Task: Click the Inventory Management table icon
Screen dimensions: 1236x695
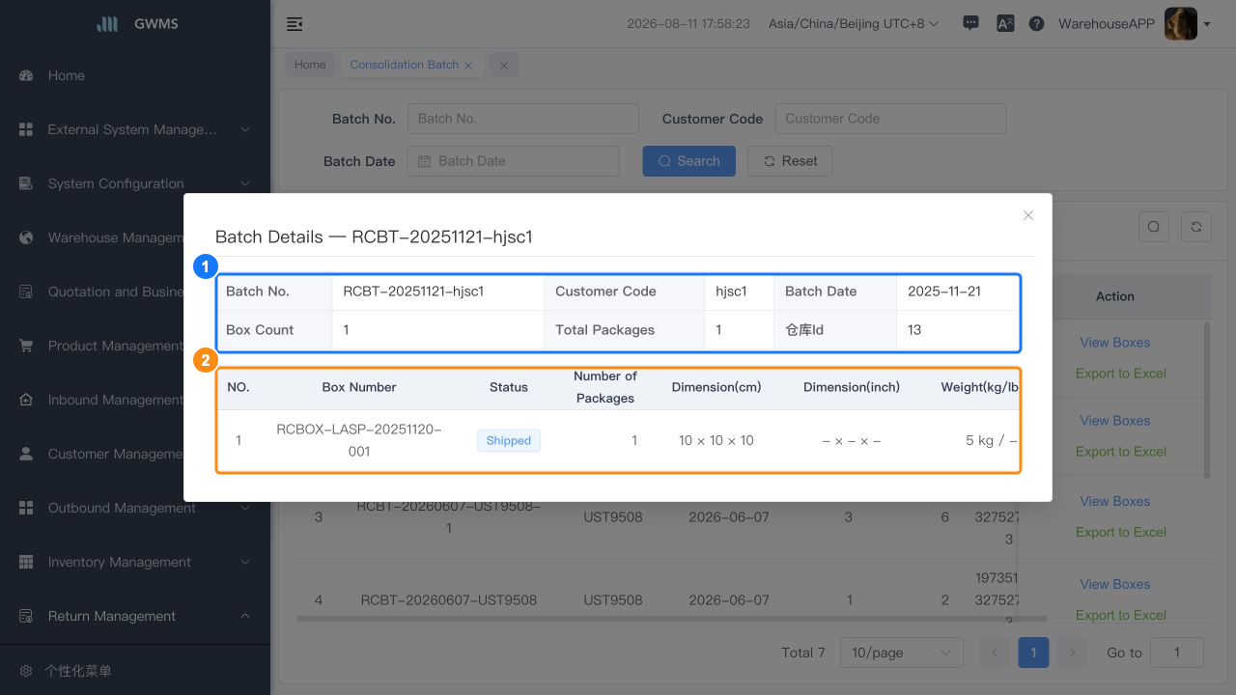Action: (x=26, y=562)
